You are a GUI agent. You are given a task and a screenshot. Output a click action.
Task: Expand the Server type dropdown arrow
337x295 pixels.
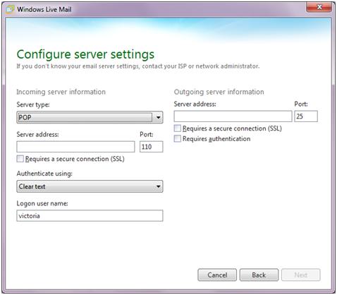tap(158, 117)
